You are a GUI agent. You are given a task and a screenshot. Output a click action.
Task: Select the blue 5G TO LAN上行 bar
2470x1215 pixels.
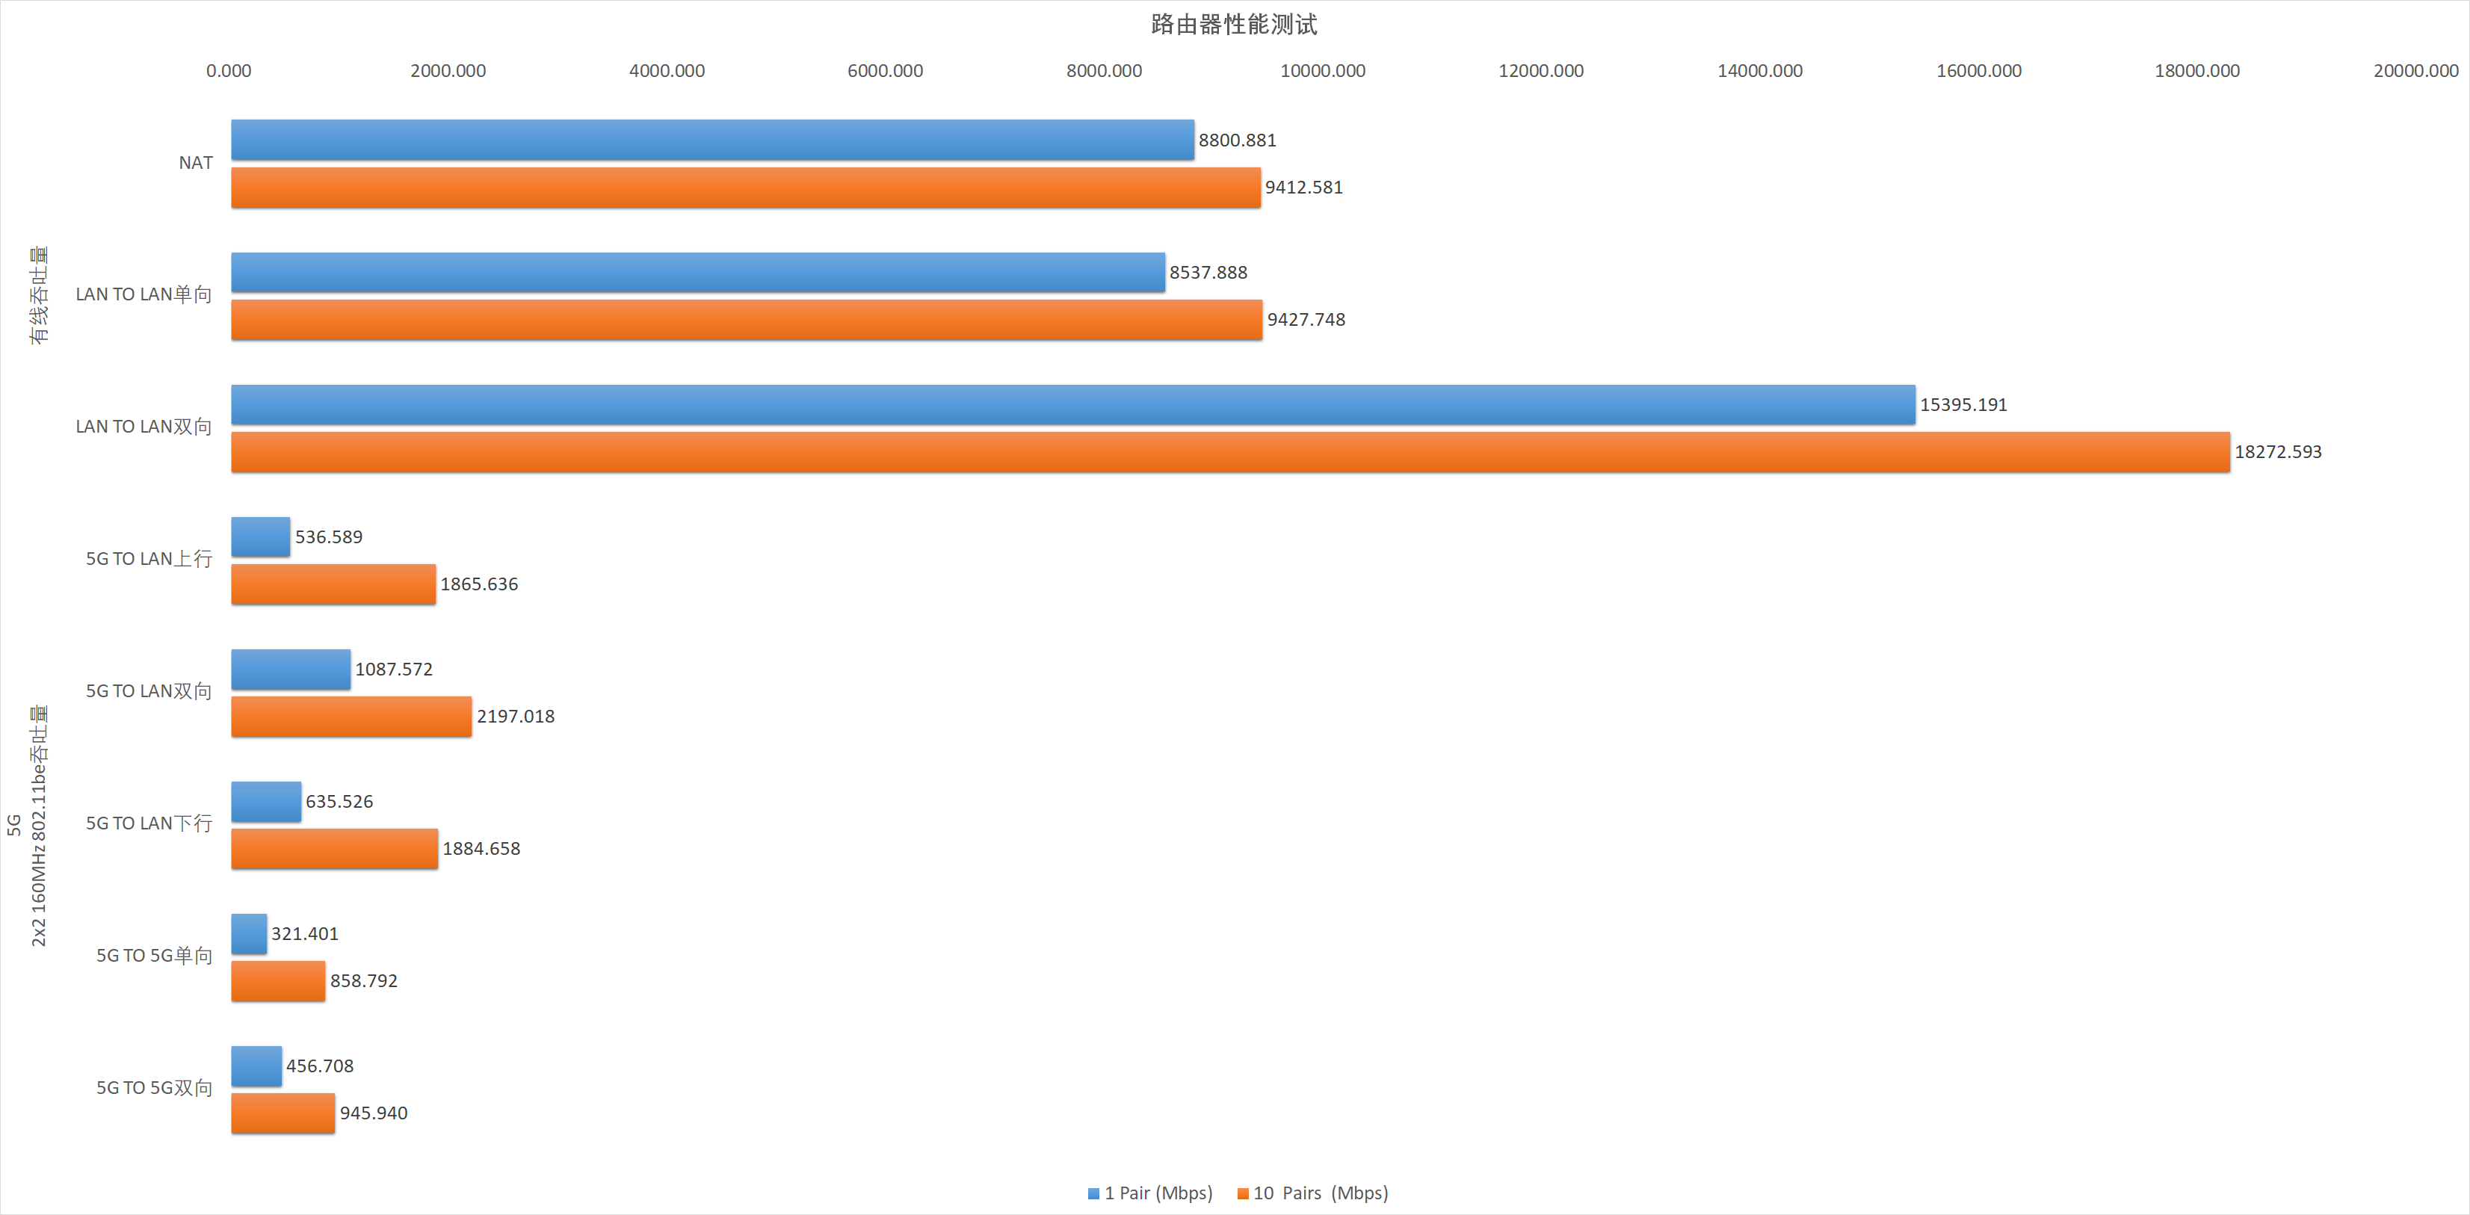[x=260, y=537]
